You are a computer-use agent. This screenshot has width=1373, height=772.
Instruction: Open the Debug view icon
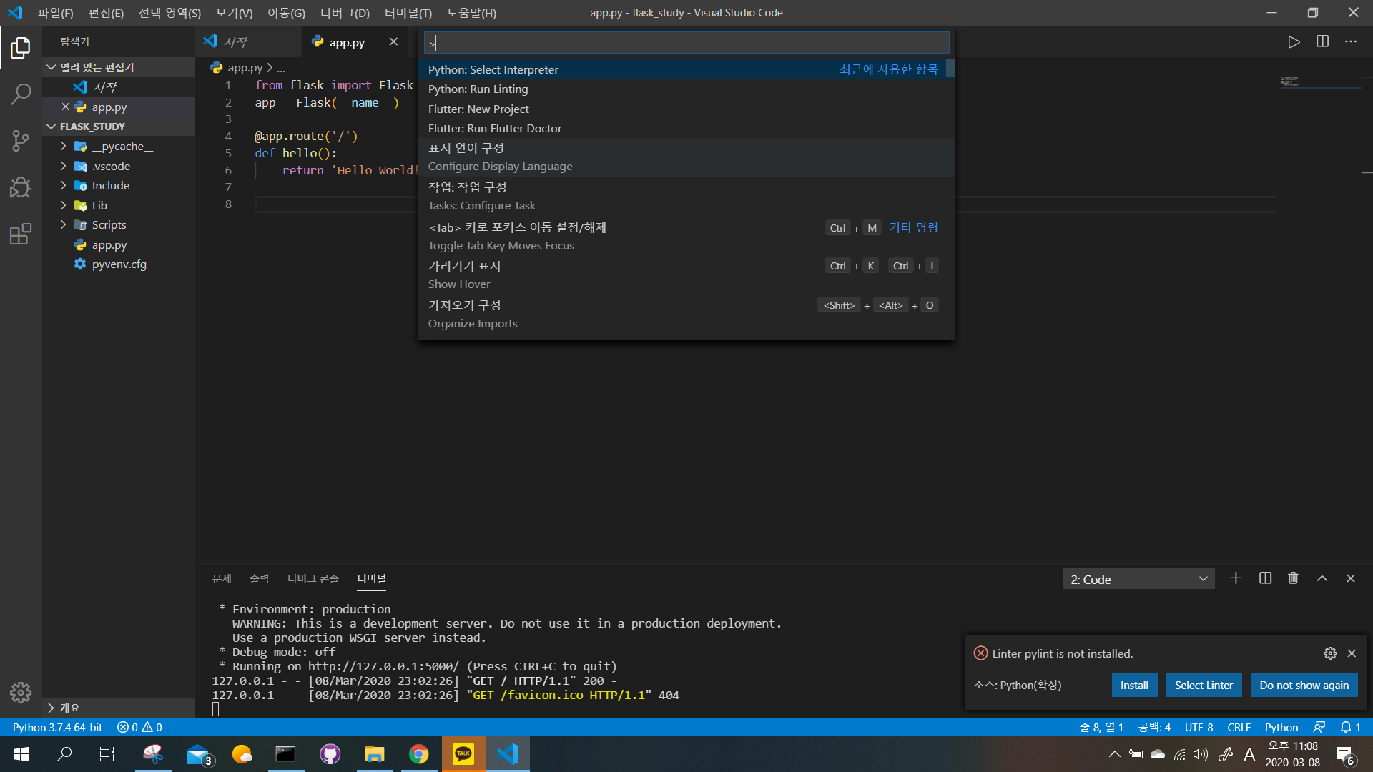(x=21, y=187)
